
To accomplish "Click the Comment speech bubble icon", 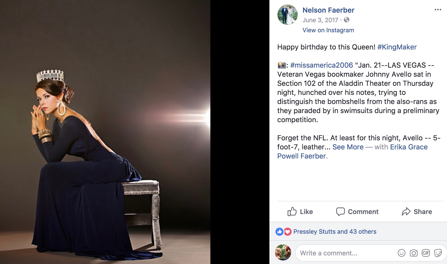I will pos(340,212).
